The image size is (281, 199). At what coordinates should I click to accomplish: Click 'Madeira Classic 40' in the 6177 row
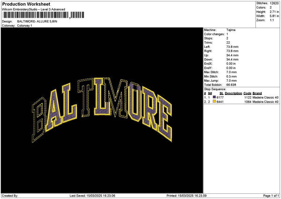(266, 98)
